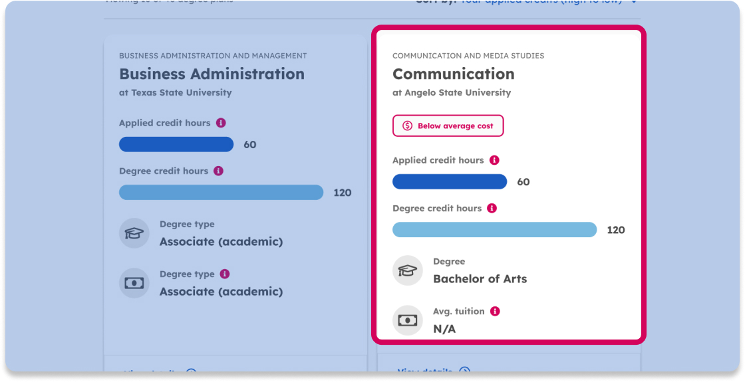
Task: Click the money icon in Business Administration card
Action: pos(134,283)
